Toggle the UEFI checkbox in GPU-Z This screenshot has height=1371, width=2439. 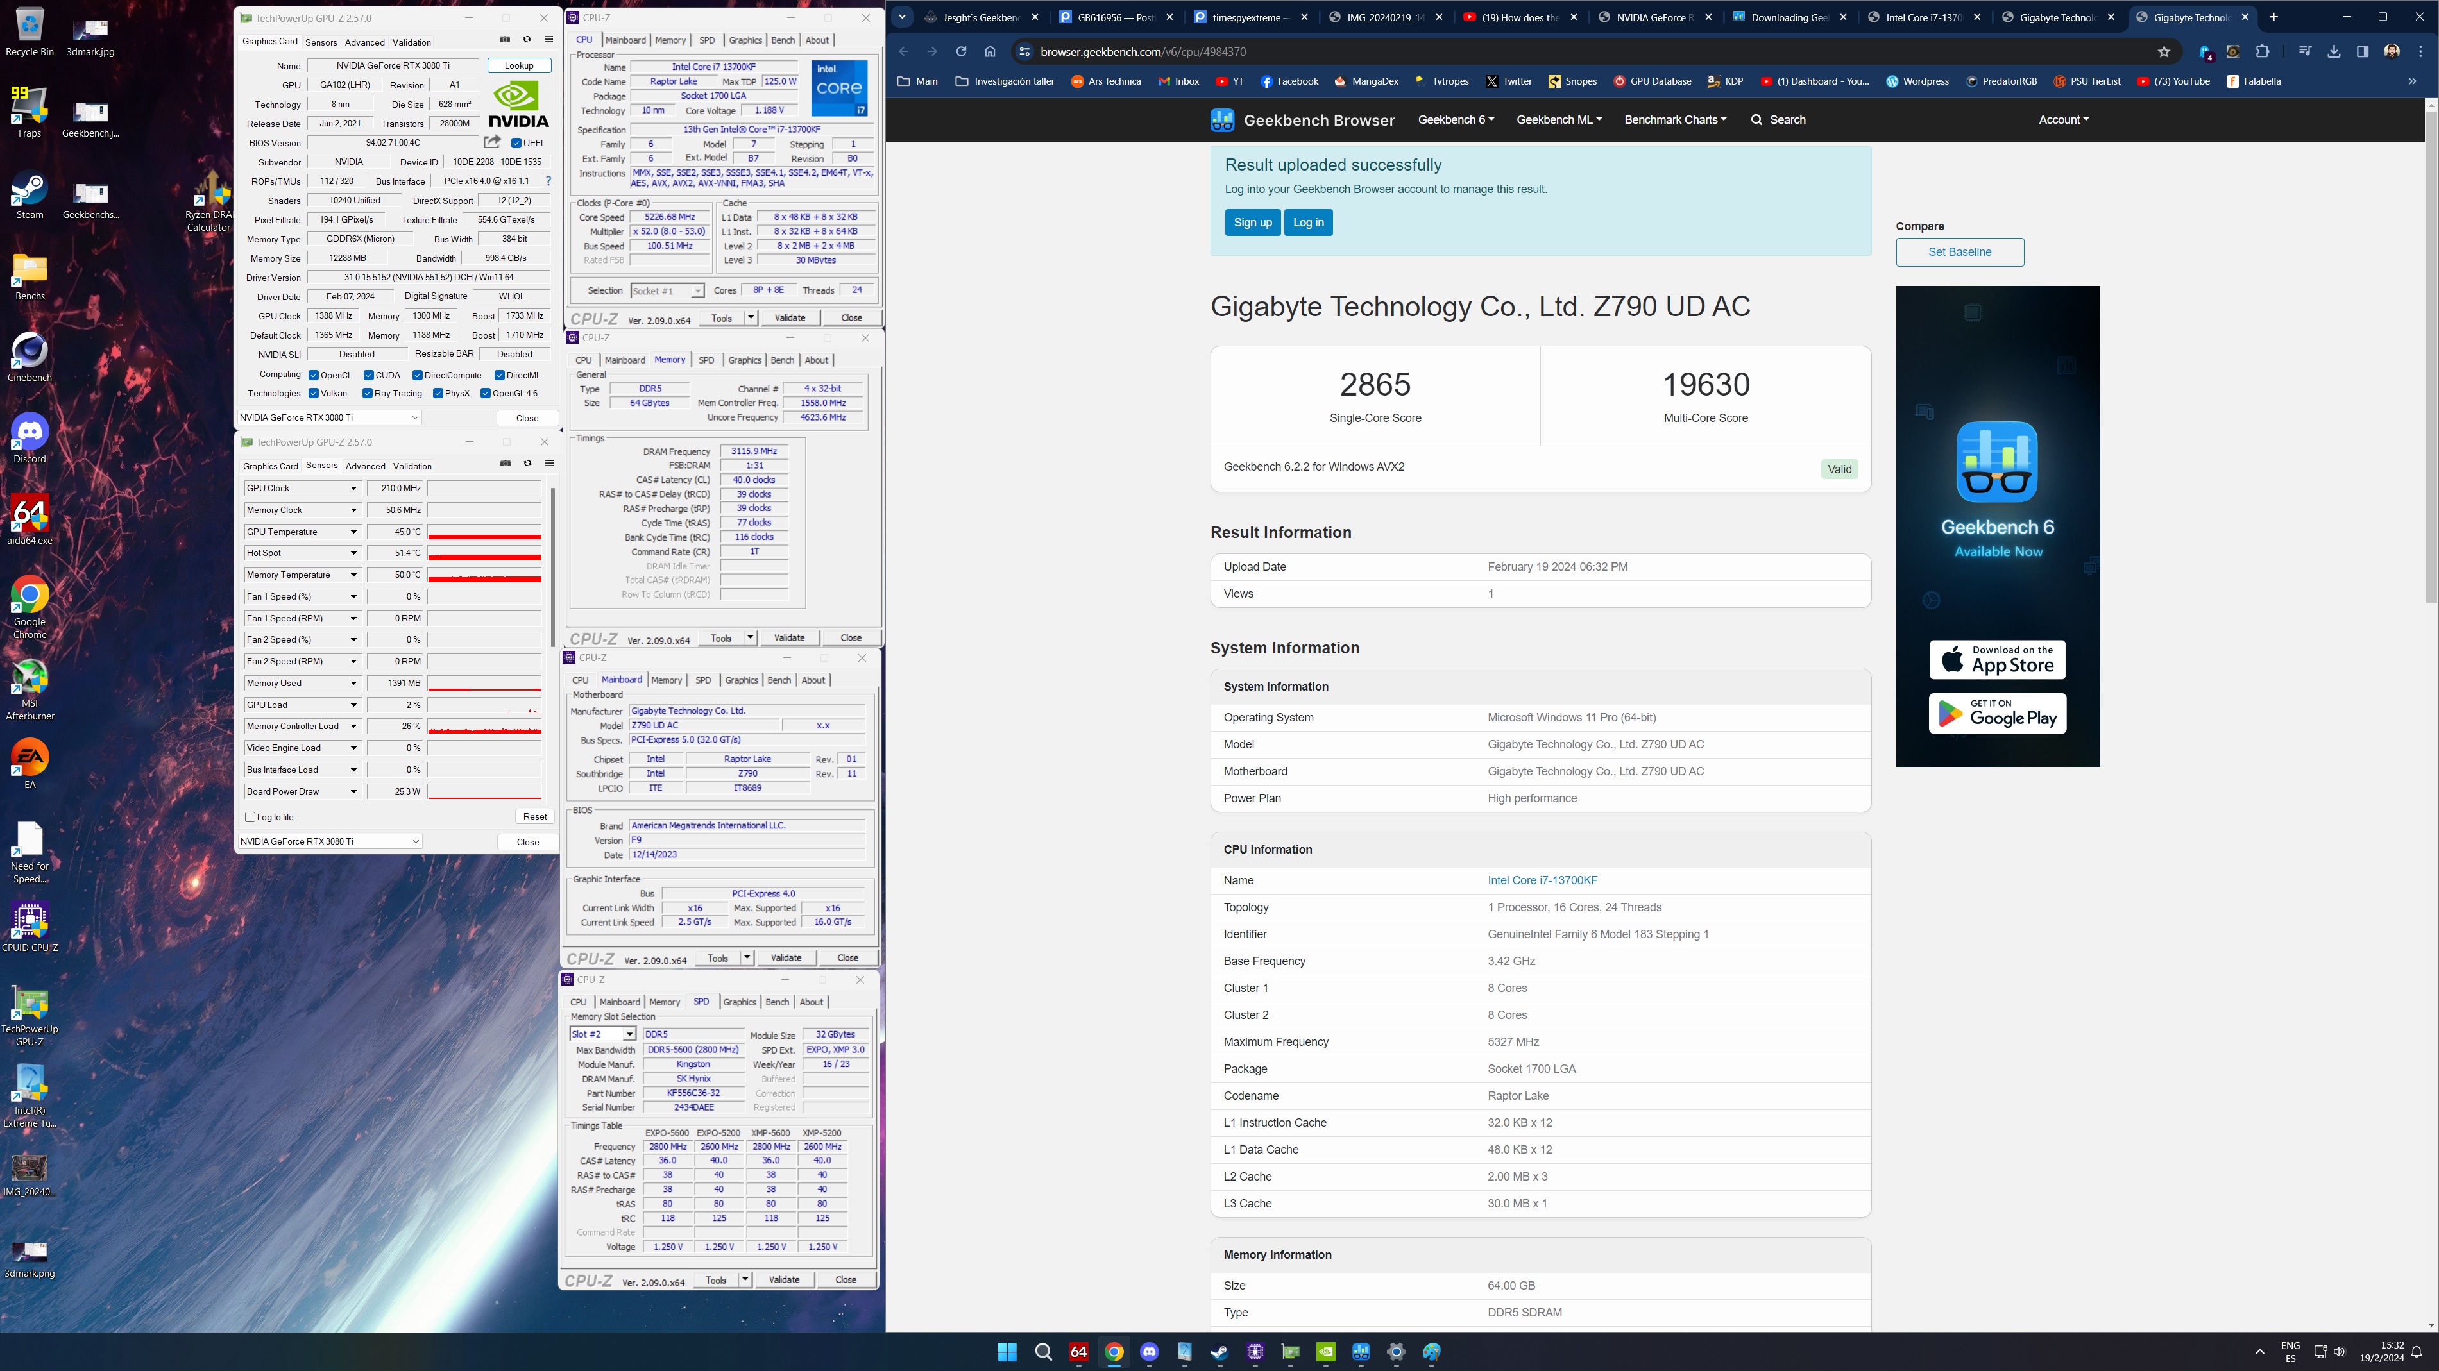(516, 143)
